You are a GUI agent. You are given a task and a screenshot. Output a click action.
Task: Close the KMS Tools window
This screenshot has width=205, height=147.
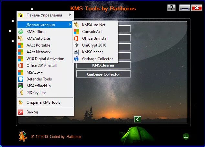tap(197, 8)
